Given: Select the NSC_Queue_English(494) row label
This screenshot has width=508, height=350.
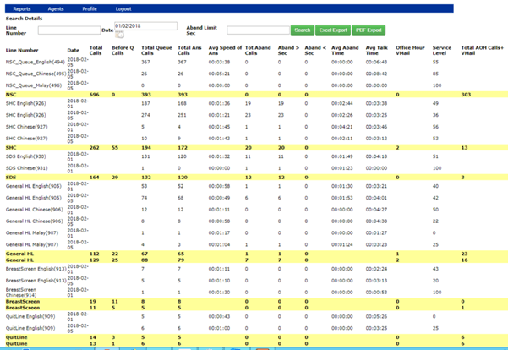Looking at the screenshot, I should click(x=36, y=62).
